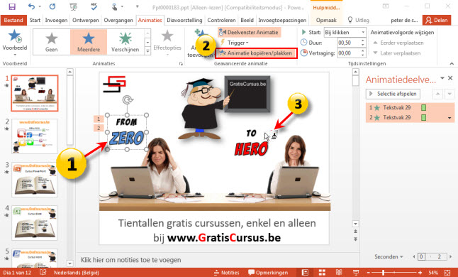Select the Verschijnen animation effect

pyautogui.click(x=125, y=42)
